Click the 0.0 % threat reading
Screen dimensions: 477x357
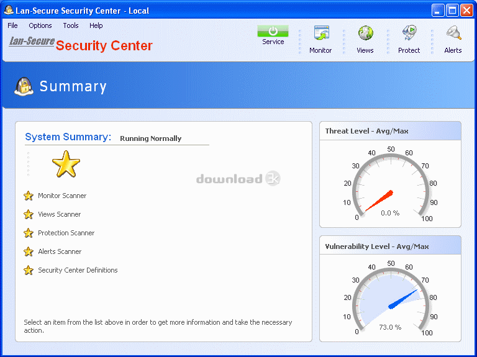pos(390,213)
